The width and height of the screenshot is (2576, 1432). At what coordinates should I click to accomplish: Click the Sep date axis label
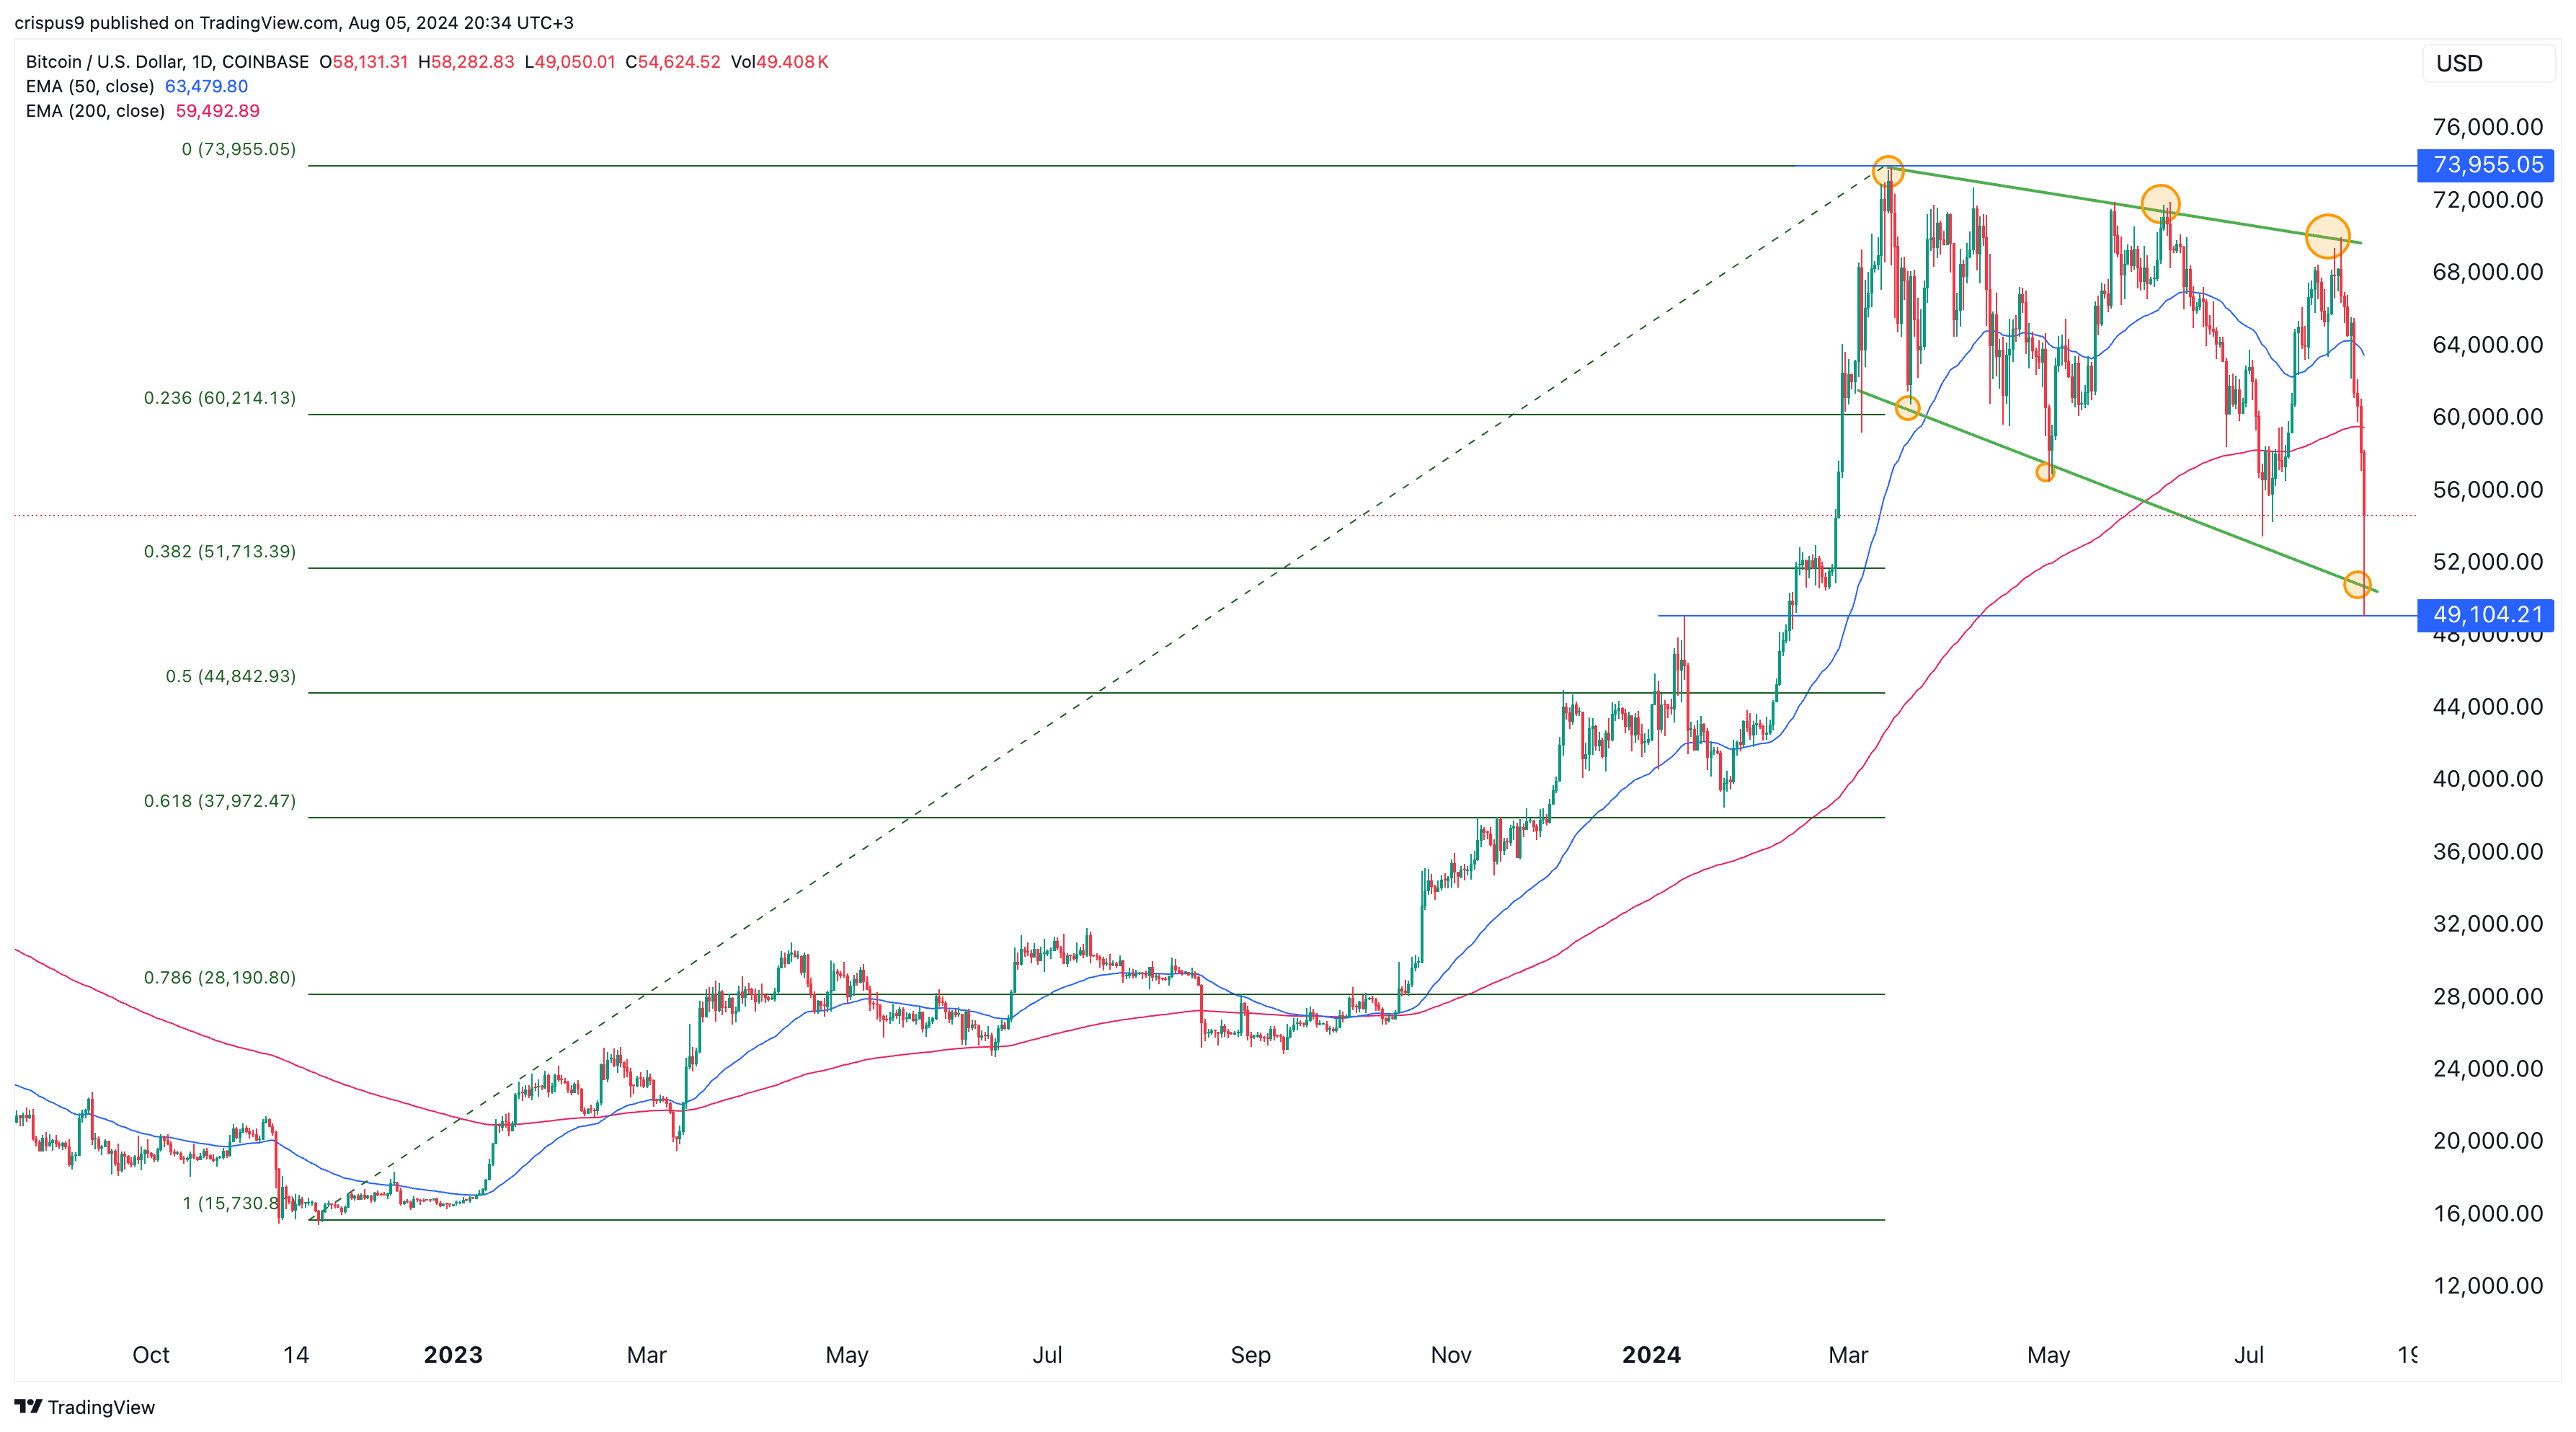(1250, 1355)
